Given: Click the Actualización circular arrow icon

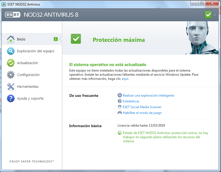Looking at the screenshot, I should click(10, 62).
